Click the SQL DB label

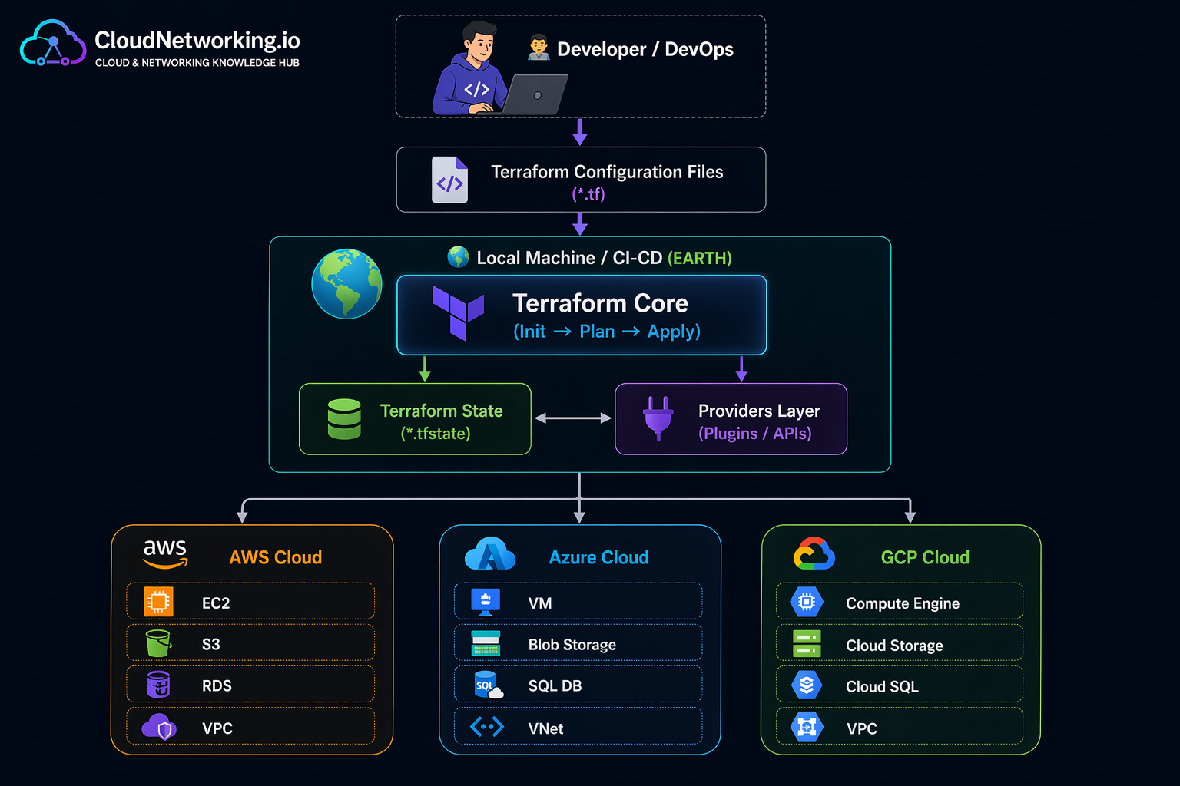(x=555, y=686)
